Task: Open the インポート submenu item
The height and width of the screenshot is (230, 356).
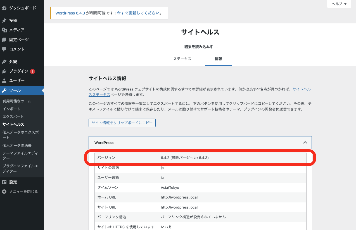Action: pyautogui.click(x=11, y=109)
